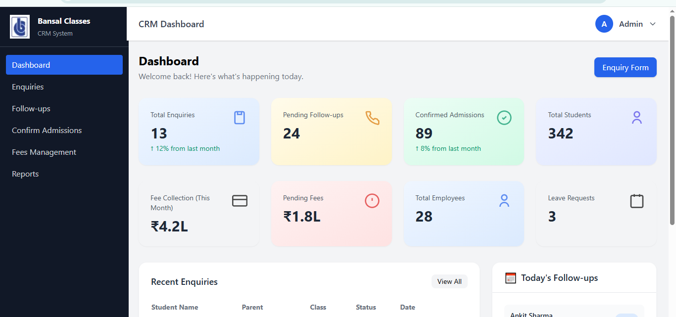Screen dimensions: 676x317
Task: Click the clipboard icon on Total Enquiries
Action: 240,118
